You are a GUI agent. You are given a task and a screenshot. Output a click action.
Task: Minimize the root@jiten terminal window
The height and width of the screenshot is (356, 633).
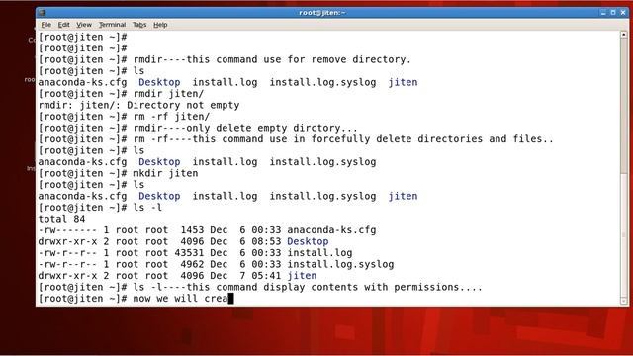pos(603,13)
